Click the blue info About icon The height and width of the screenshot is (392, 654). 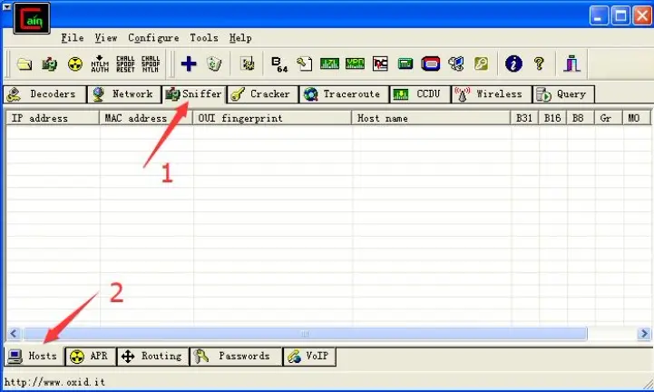click(x=514, y=64)
